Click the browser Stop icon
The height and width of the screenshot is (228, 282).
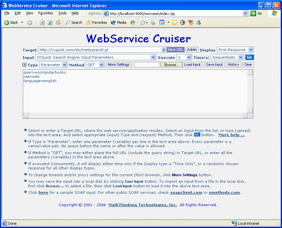click(42, 22)
